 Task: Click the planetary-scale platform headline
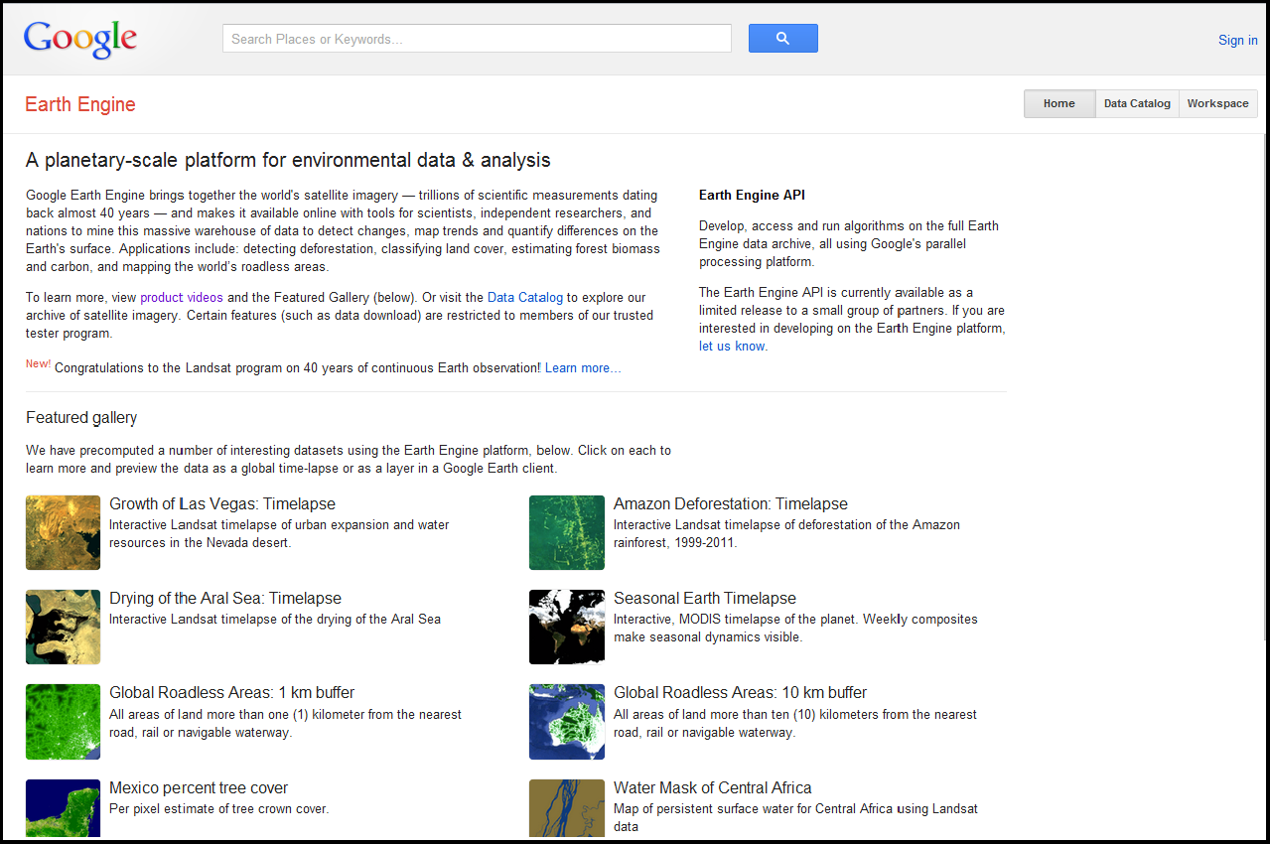(x=288, y=161)
